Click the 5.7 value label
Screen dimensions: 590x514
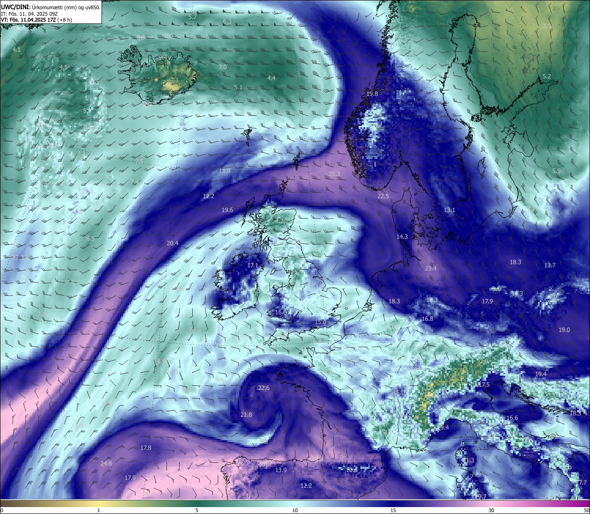193,17
